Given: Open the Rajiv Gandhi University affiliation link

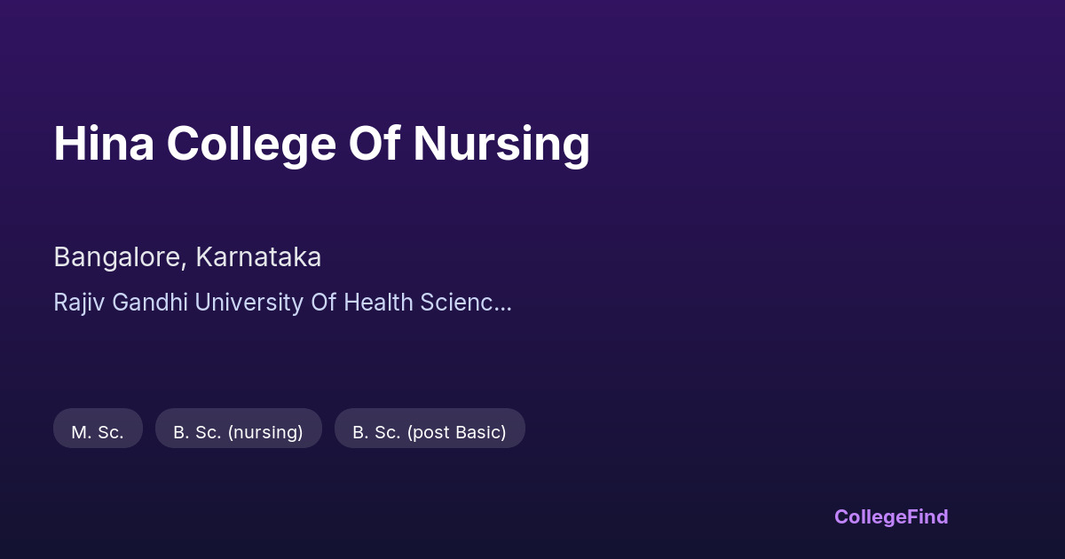Looking at the screenshot, I should coord(282,303).
